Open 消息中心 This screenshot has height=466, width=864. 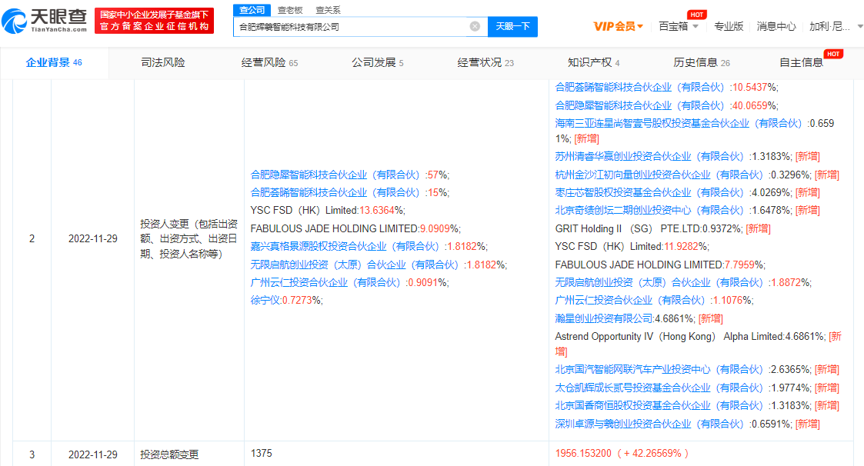click(x=776, y=26)
